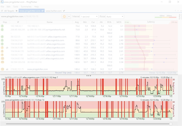Open the Focus Auto dropdown
Image resolution: width=182 pixels, height=126 pixels.
click(x=115, y=17)
